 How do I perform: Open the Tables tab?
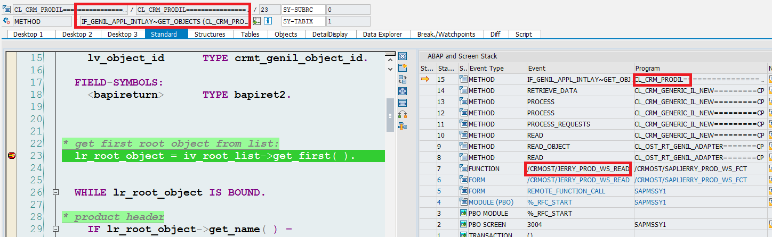point(250,34)
